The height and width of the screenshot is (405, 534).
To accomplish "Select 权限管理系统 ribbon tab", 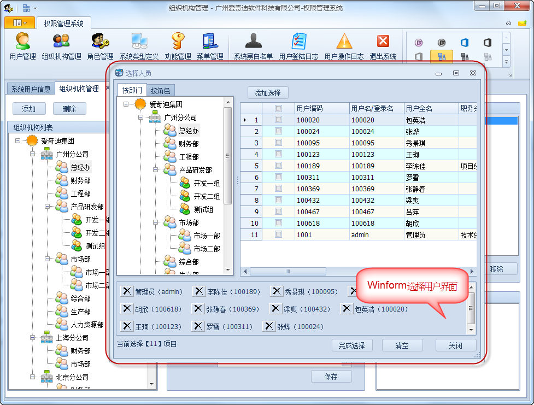I will (x=64, y=23).
